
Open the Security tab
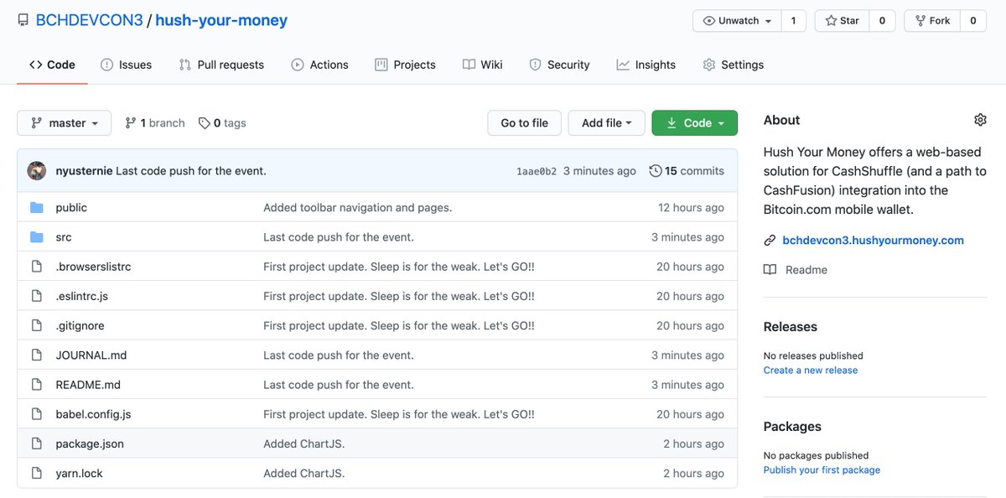[560, 65]
